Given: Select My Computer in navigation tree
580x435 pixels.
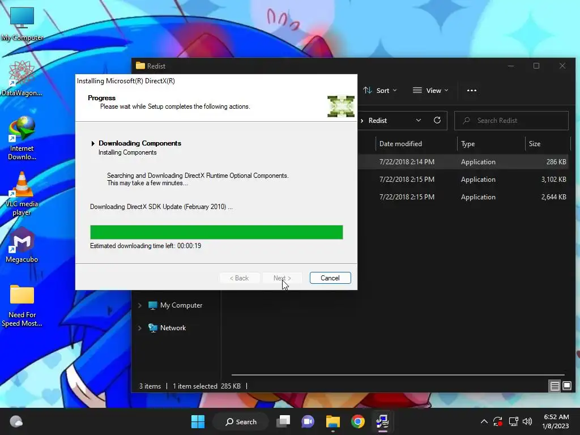Looking at the screenshot, I should 176,305.
